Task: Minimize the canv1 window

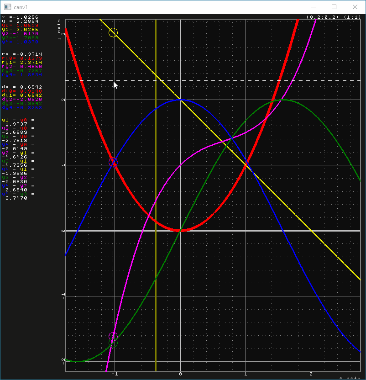Action: coord(313,7)
